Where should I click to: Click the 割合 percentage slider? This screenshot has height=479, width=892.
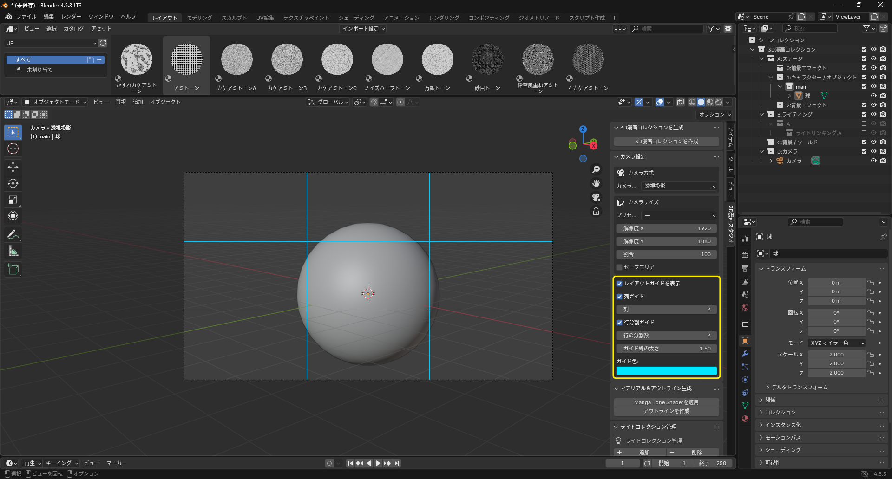click(x=666, y=254)
